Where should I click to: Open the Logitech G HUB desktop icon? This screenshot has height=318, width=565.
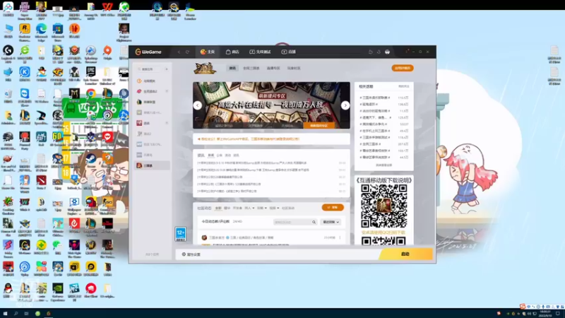coord(8,53)
